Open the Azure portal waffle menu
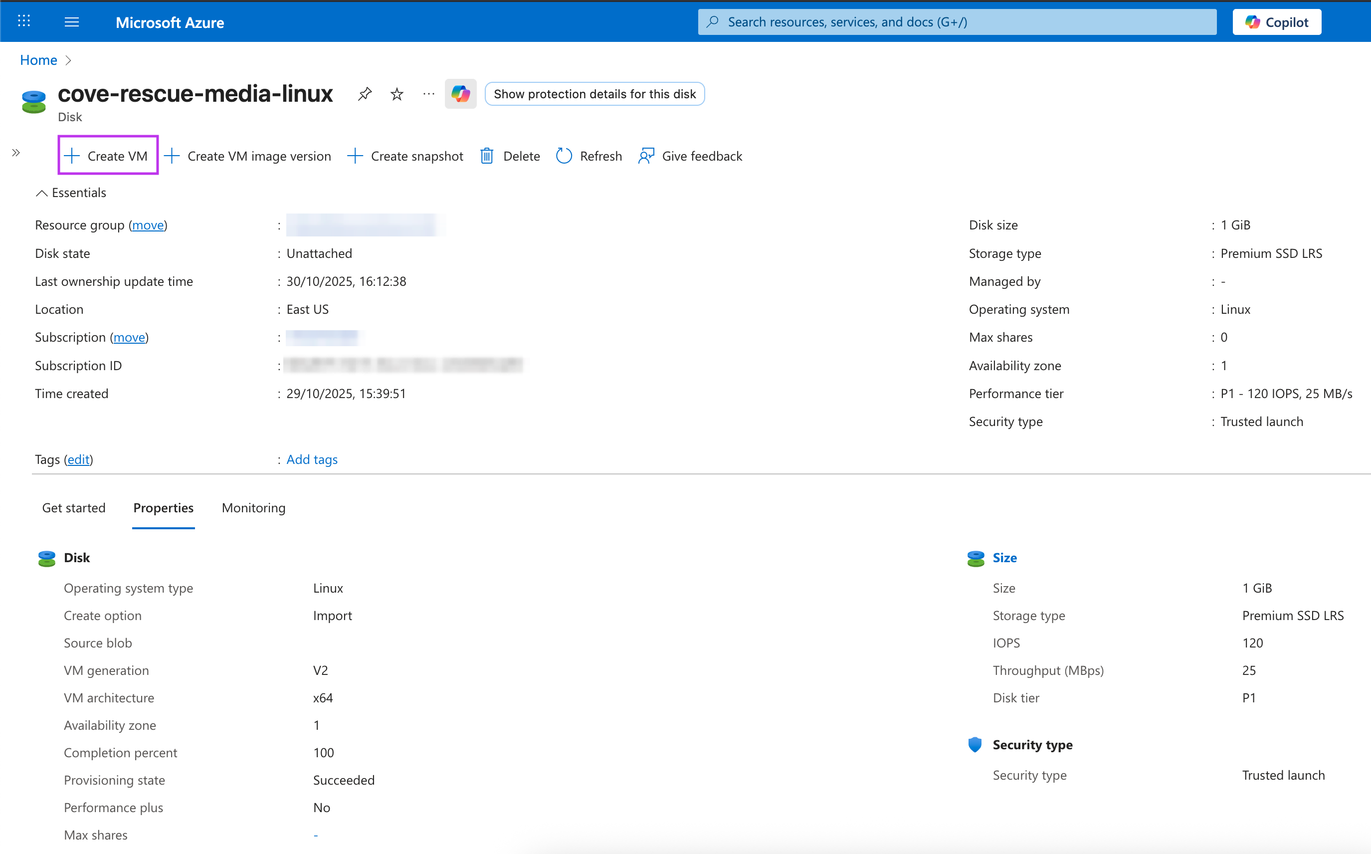Image resolution: width=1371 pixels, height=854 pixels. tap(24, 21)
